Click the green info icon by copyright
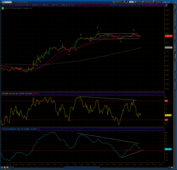This screenshot has height=170, width=177. tap(3, 8)
